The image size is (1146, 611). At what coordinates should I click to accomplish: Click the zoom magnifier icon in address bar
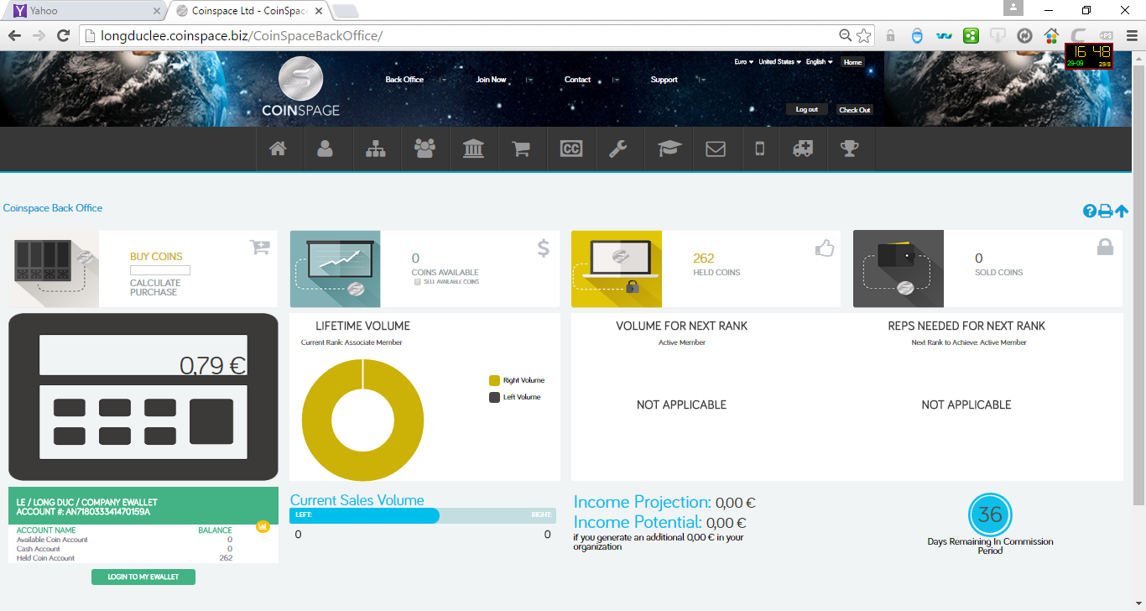846,35
